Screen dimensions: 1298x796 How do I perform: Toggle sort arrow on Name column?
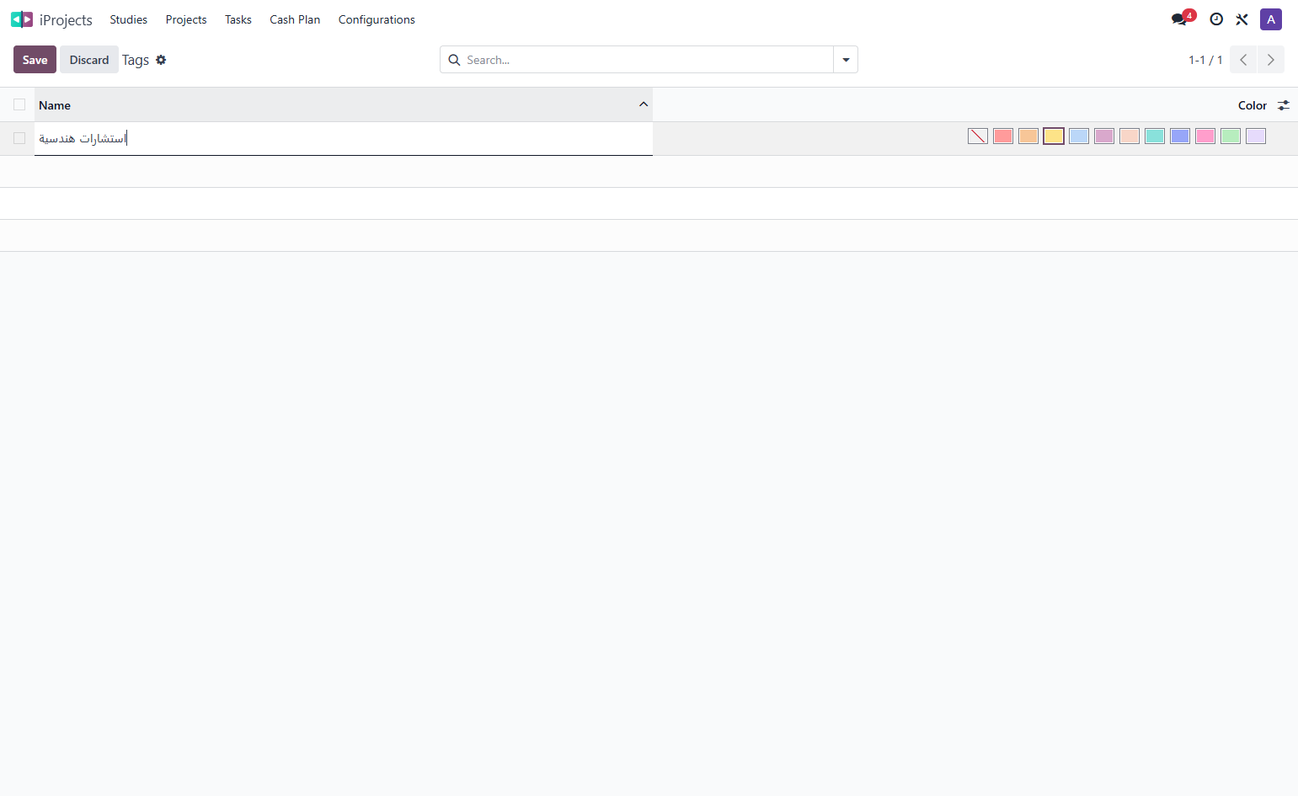click(x=643, y=104)
